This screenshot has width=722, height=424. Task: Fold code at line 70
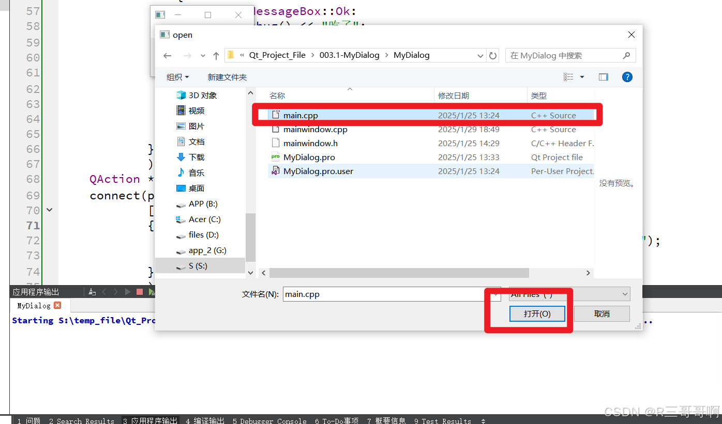[49, 210]
